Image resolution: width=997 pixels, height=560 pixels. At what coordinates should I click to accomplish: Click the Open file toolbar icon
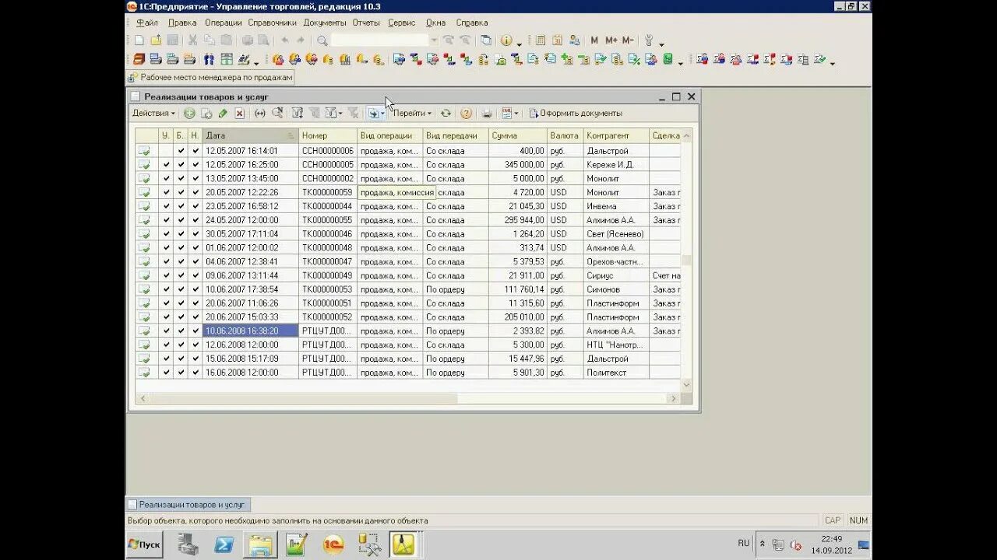156,40
